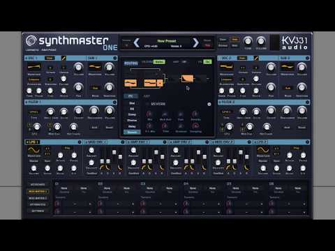Screen dimensions: 335x251
Task: Click the Filter 1 header circle button
Action: click(x=114, y=102)
